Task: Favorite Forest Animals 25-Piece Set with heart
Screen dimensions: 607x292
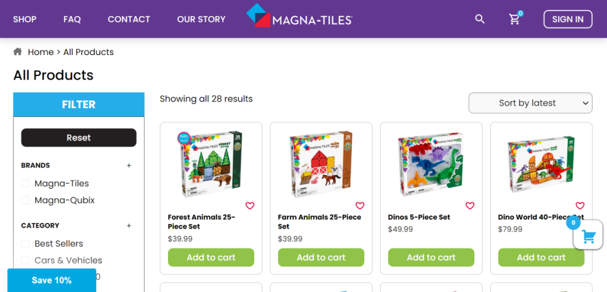Action: [x=250, y=206]
